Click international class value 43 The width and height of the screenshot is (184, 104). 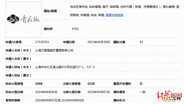[x=141, y=42]
